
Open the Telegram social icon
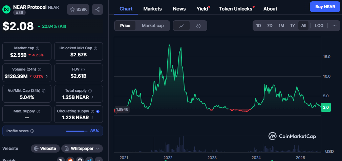point(89,160)
